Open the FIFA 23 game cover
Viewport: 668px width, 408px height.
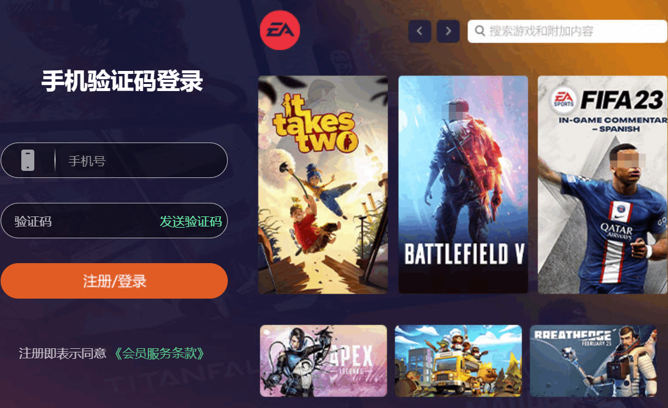point(602,185)
